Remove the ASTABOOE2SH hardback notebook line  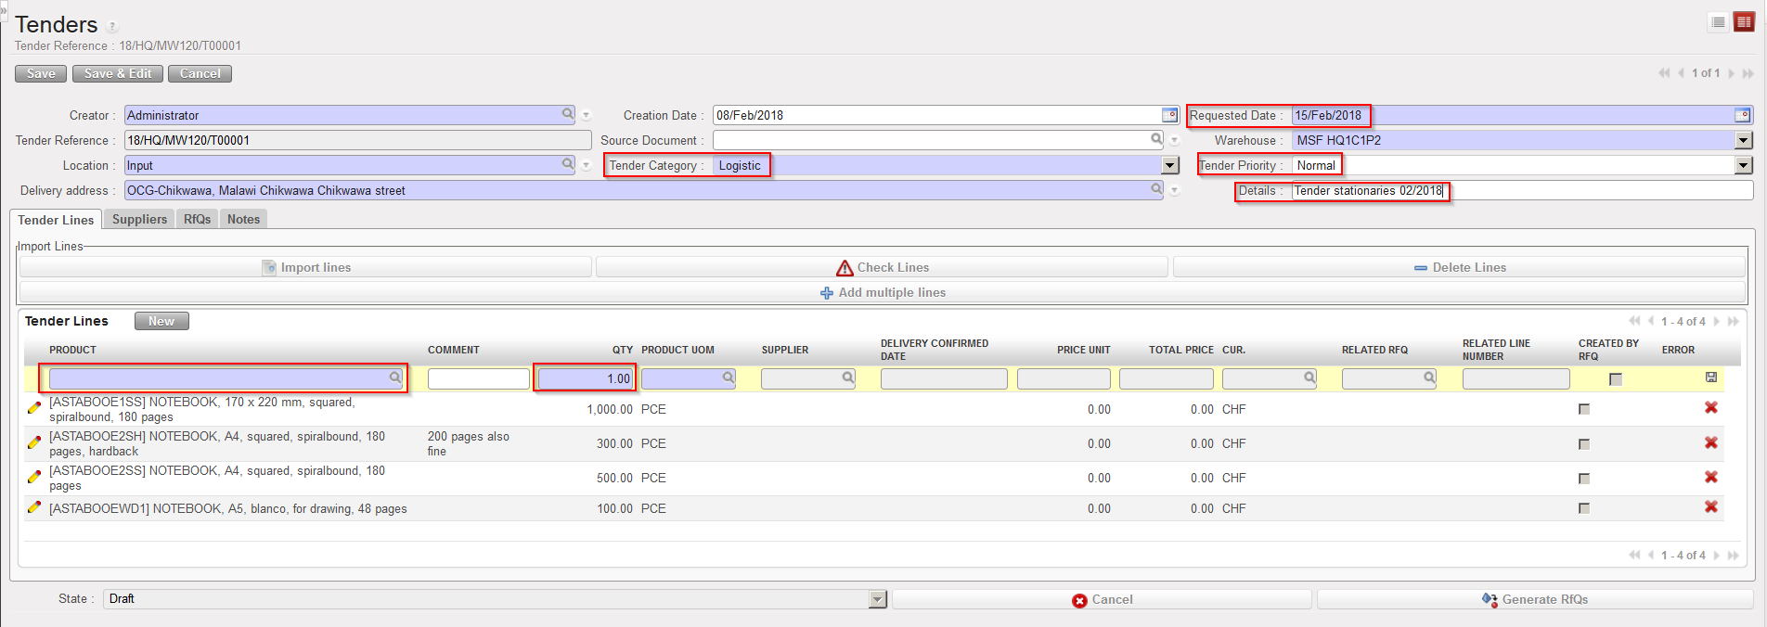pos(1711,443)
